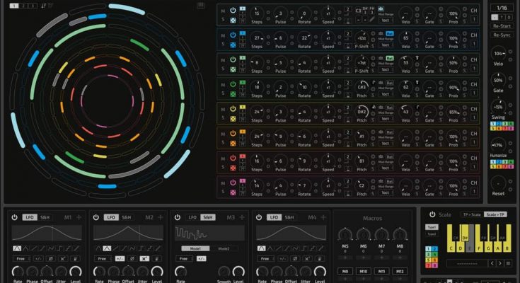This screenshot has height=283, width=520.
Task: Click the M5 macro knob
Action: click(x=345, y=233)
